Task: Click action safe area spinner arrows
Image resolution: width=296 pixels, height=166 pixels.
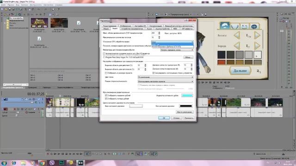Action: click(x=145, y=65)
